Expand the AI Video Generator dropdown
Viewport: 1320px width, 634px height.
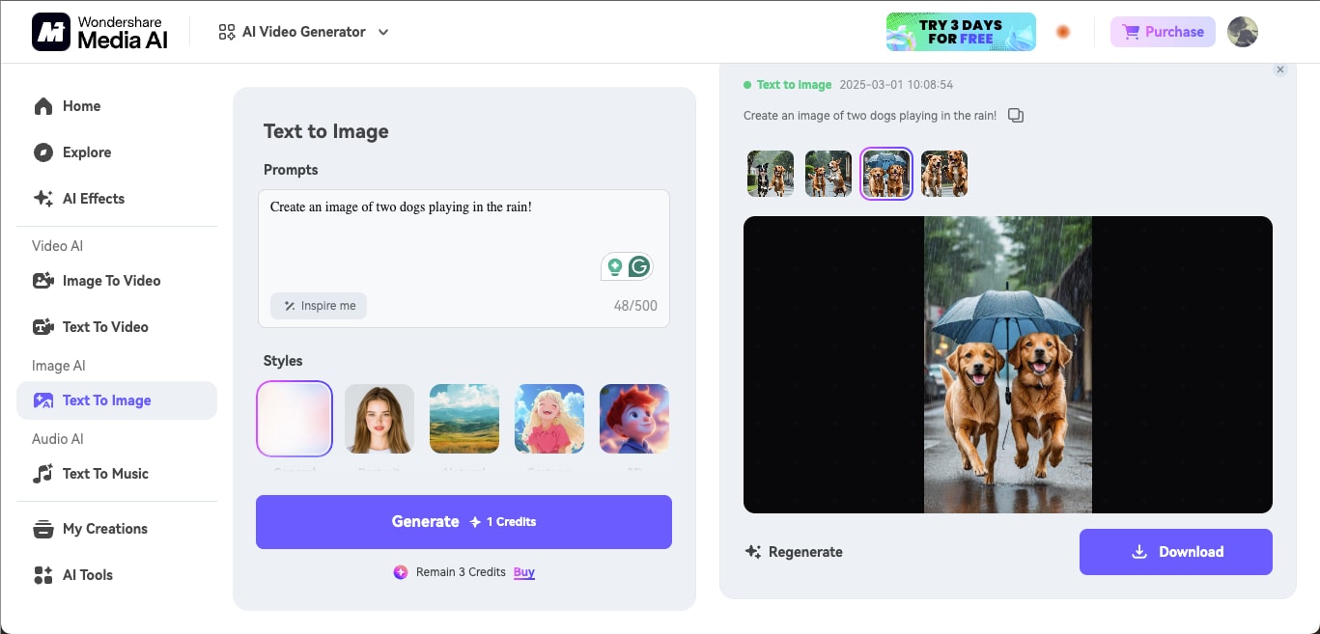[383, 32]
